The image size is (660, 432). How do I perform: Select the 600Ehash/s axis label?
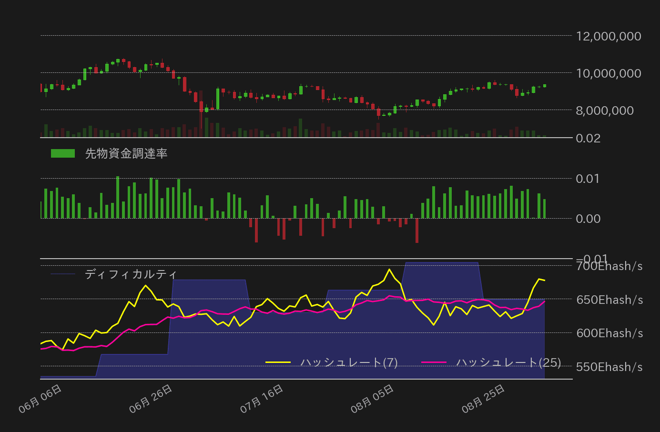pyautogui.click(x=609, y=333)
